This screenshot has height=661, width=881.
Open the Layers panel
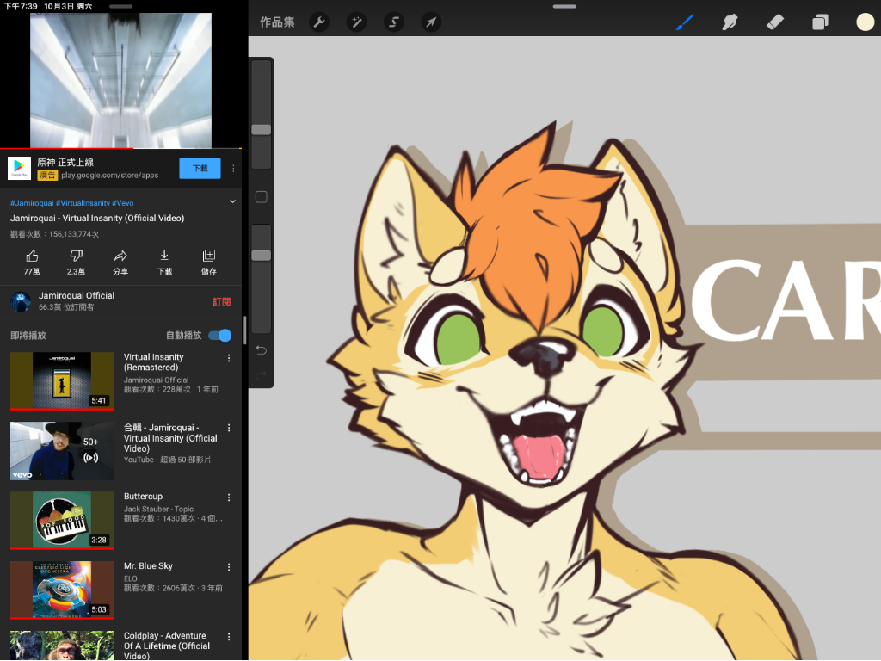tap(820, 22)
